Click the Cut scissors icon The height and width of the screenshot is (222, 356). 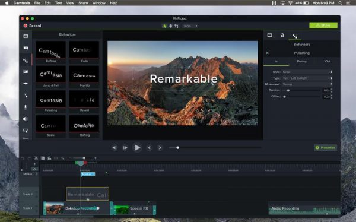tap(36, 158)
